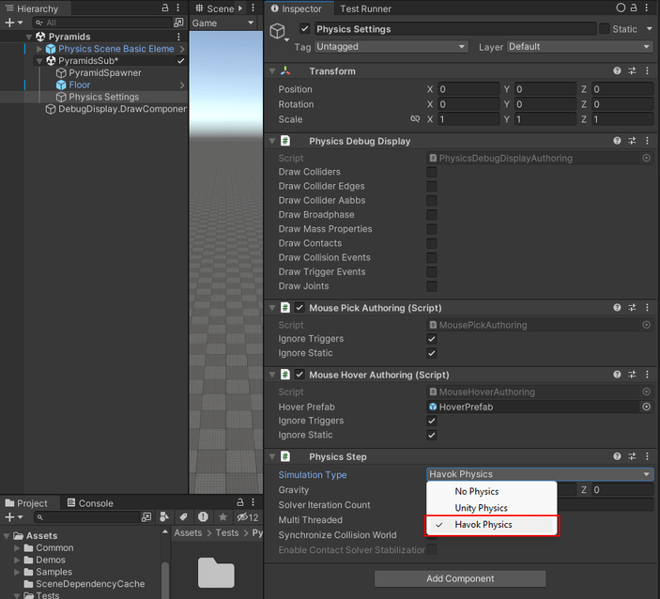The width and height of the screenshot is (660, 599).
Task: Open Mouse Hover Authoring three-dot menu
Action: pos(647,375)
